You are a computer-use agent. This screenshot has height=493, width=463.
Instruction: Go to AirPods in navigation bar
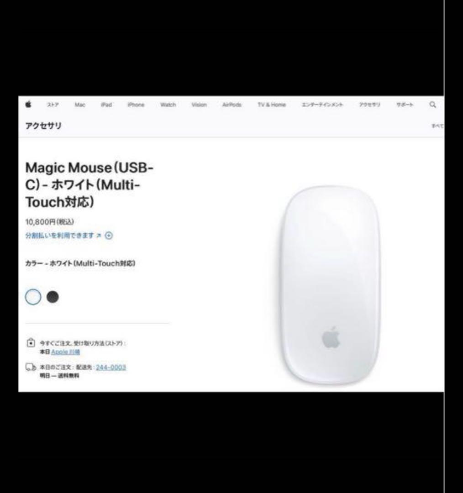(232, 105)
